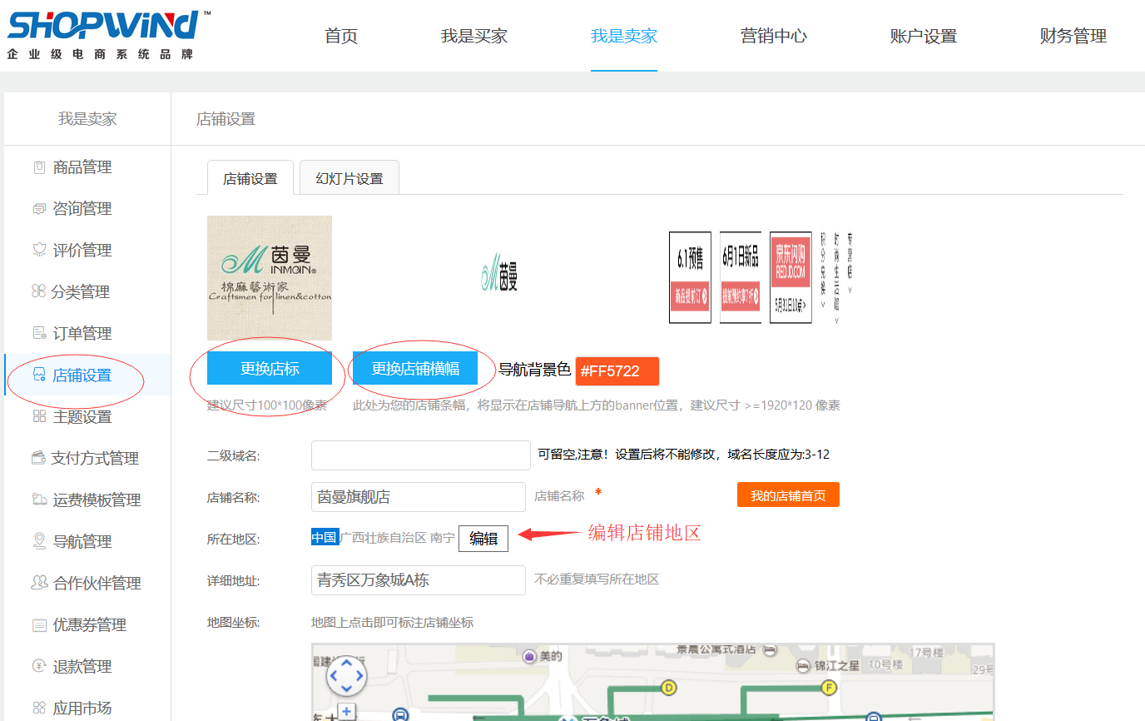Open 我是买家 in top navigation
This screenshot has height=721, width=1145.
(x=474, y=36)
